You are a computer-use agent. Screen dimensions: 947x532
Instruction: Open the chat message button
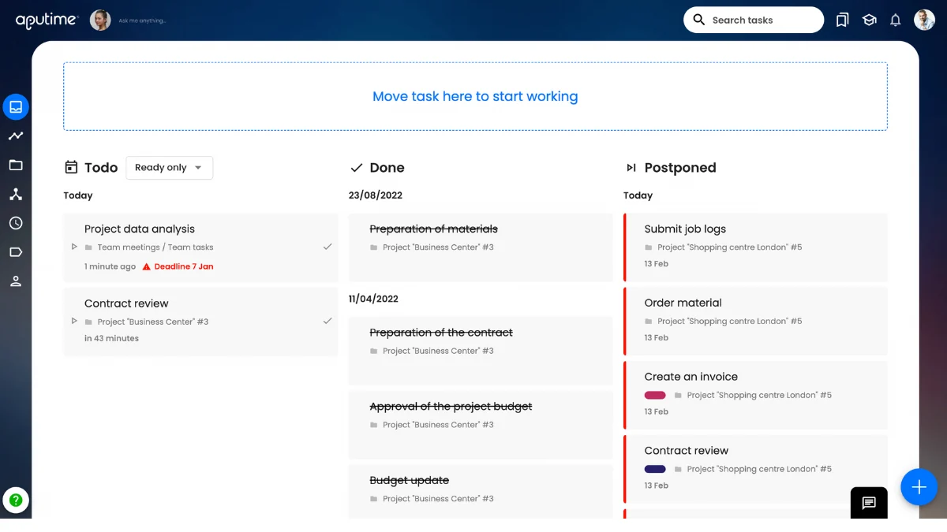click(x=869, y=503)
